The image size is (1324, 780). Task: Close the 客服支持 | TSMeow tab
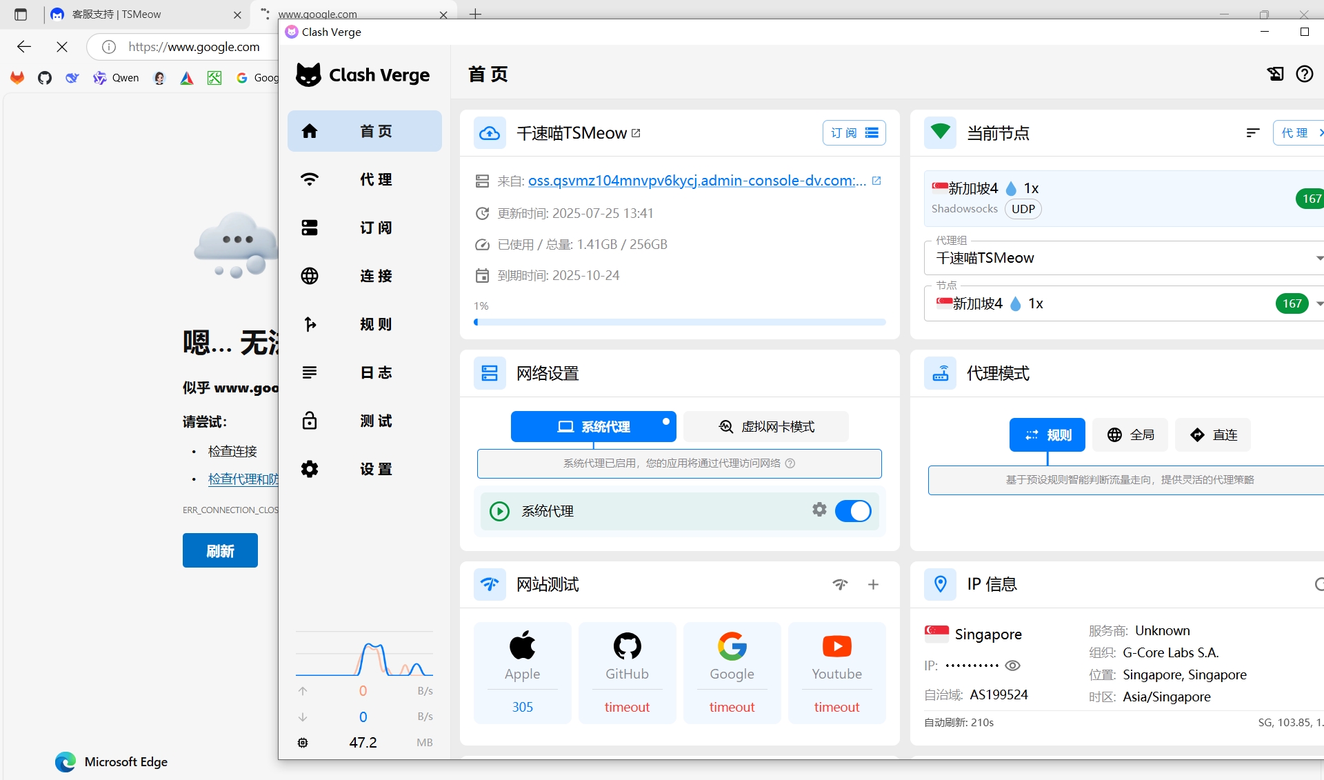(237, 14)
